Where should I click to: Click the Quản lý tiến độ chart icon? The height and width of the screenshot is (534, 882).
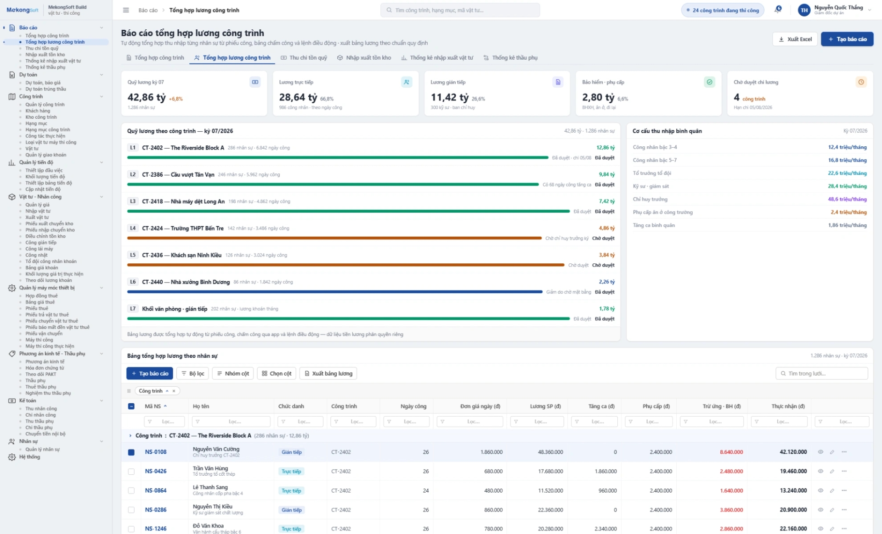point(12,162)
